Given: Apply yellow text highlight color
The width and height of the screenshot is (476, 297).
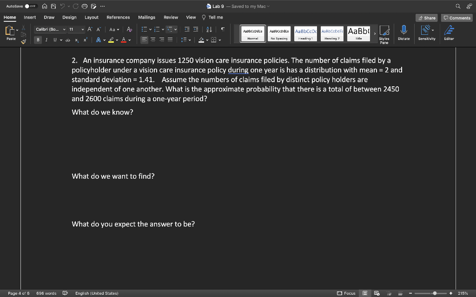Looking at the screenshot, I should (111, 40).
